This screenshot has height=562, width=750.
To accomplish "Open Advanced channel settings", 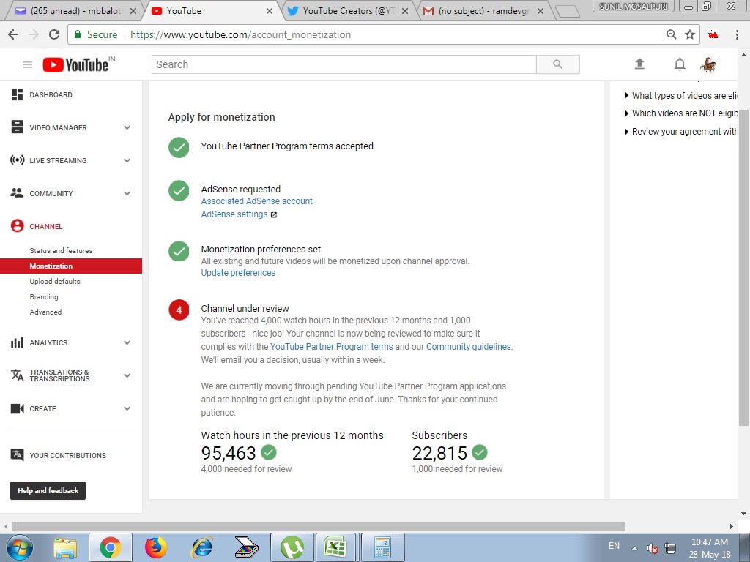I will coord(45,312).
